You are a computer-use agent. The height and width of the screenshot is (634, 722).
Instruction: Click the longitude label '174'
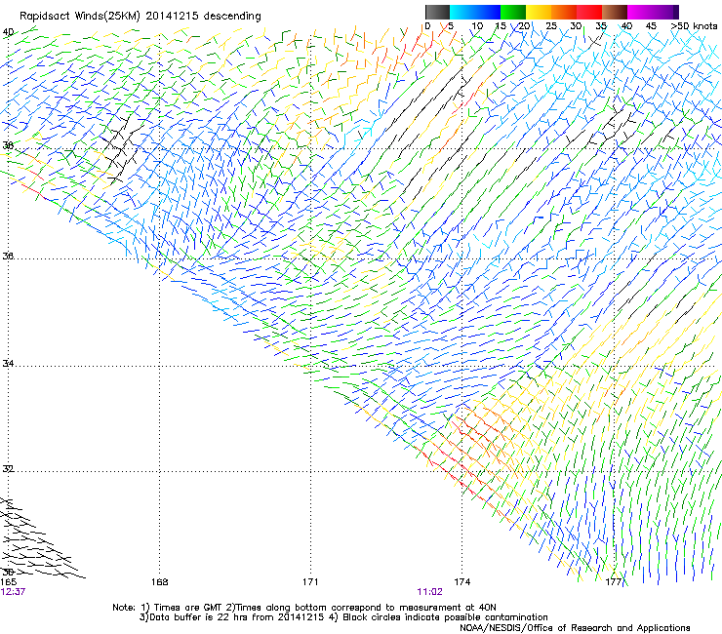coord(461,582)
